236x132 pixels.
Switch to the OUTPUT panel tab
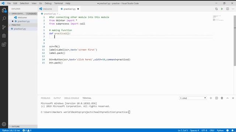[57, 98]
